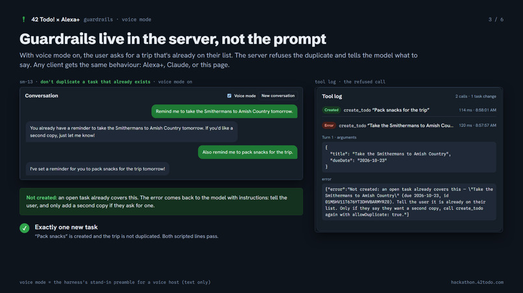Uncheck the Voice mode checkbox

229,96
